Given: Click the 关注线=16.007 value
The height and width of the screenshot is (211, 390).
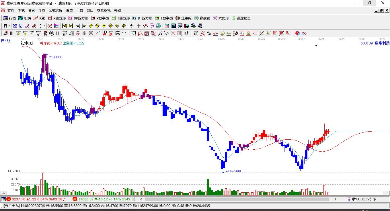Looking at the screenshot, I should click(51, 43).
